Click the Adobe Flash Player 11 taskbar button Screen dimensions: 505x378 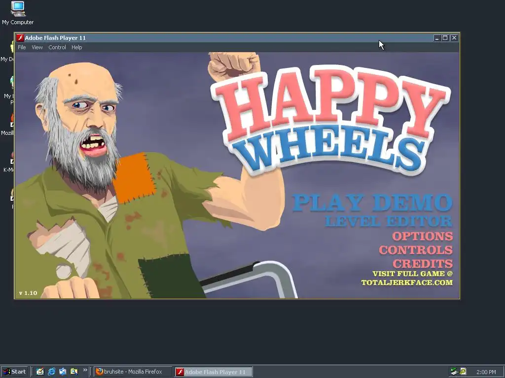[x=214, y=372]
